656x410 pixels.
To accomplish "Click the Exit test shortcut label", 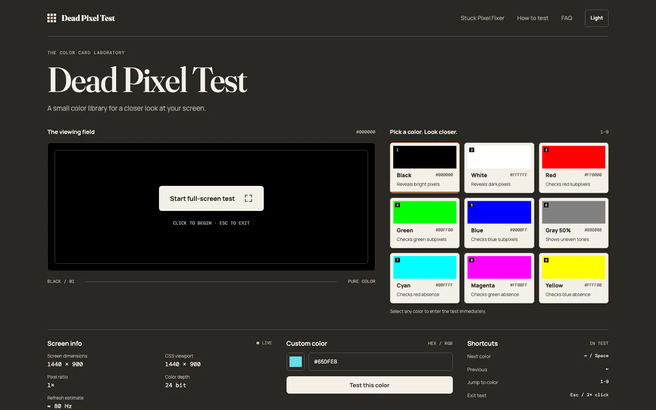I will tap(477, 395).
